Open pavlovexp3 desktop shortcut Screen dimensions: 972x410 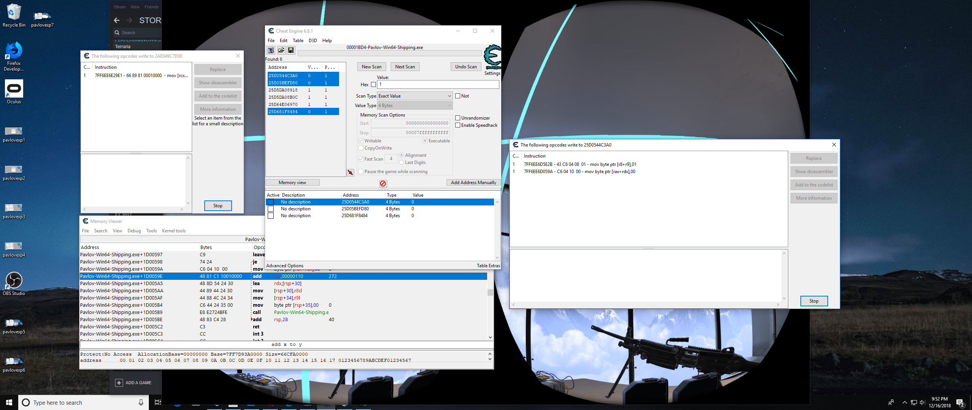coord(14,211)
